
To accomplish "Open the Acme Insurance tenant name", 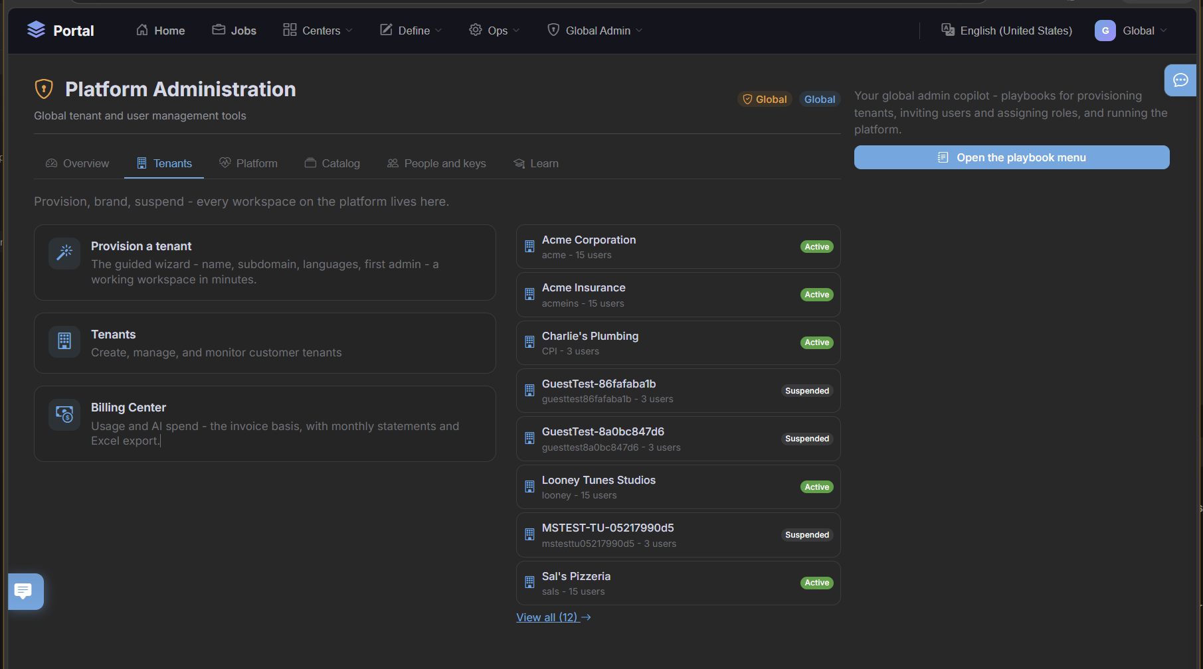I will click(x=583, y=287).
